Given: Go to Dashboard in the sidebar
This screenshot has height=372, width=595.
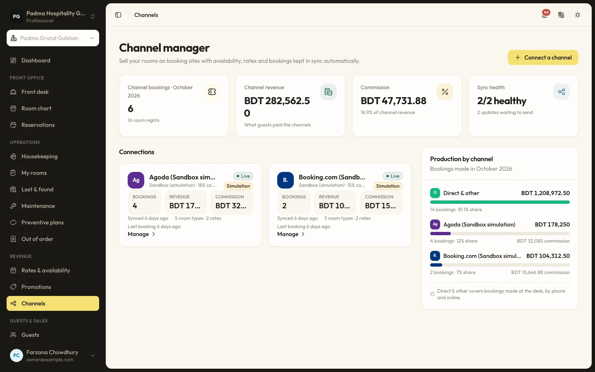Looking at the screenshot, I should [53, 60].
